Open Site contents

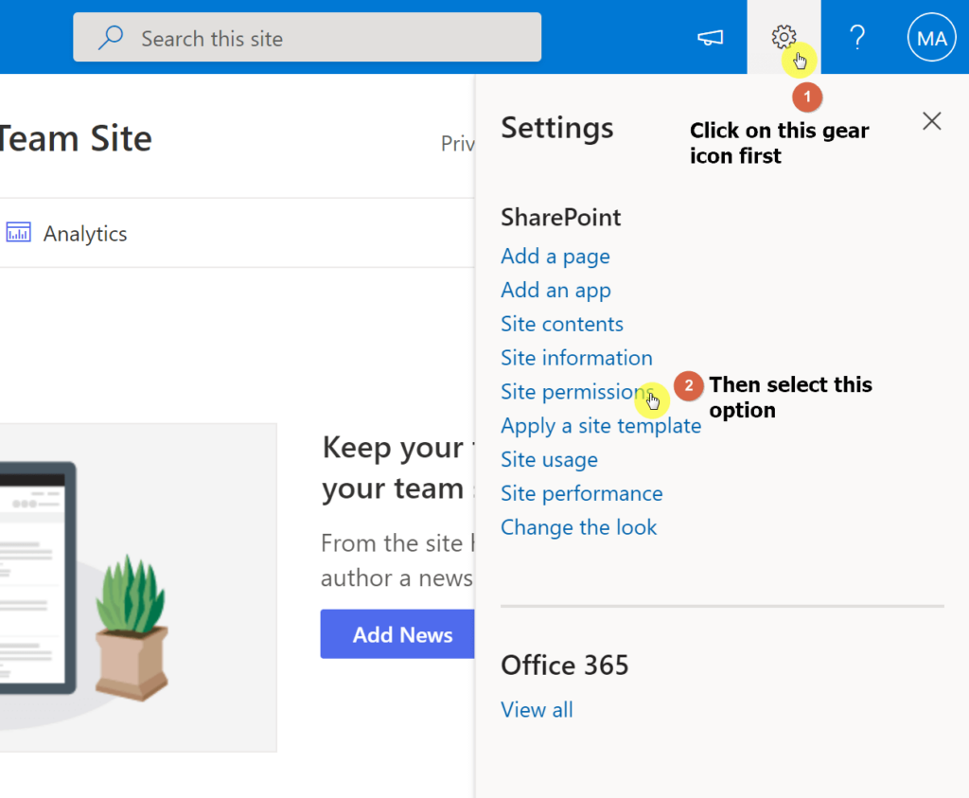[x=562, y=324]
